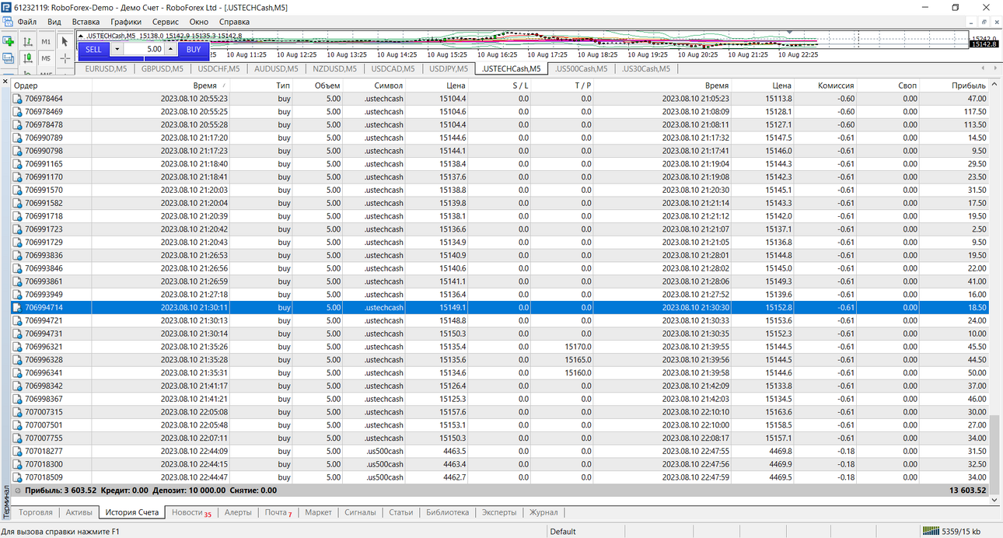
Task: Click the 5.00 volume input field
Action: click(144, 49)
